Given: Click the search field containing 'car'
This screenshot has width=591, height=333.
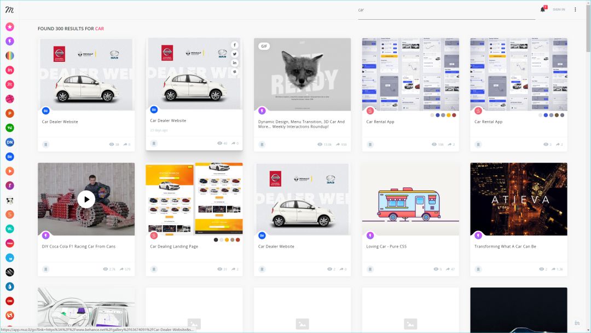Looking at the screenshot, I should click(446, 10).
